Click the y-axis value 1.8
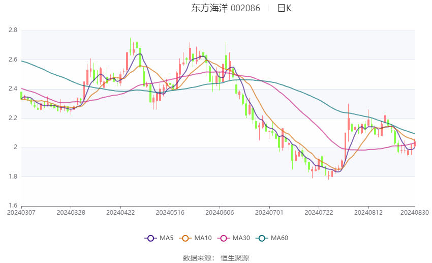This screenshot has height=263, width=432. coord(13,177)
